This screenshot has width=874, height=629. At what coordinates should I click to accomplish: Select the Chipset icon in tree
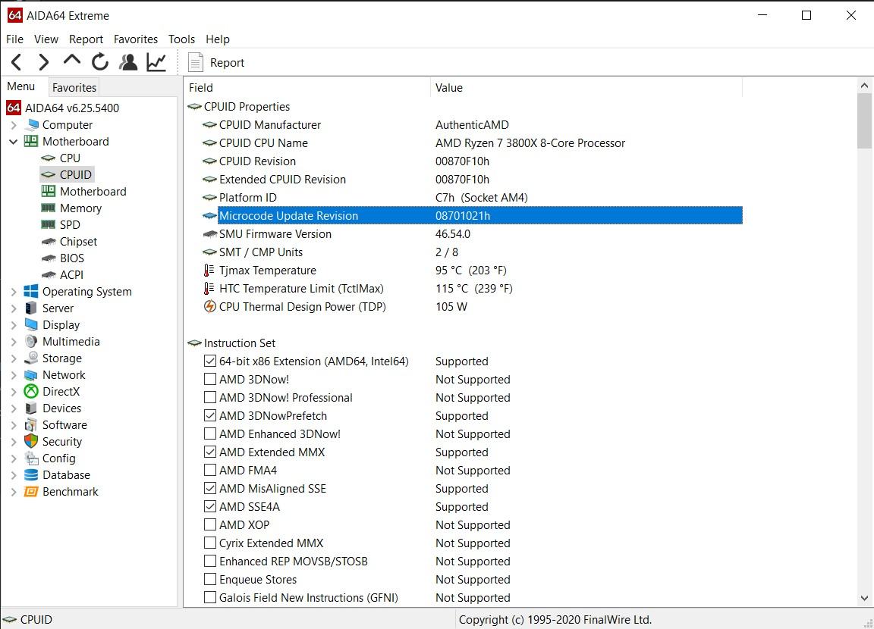(x=49, y=242)
